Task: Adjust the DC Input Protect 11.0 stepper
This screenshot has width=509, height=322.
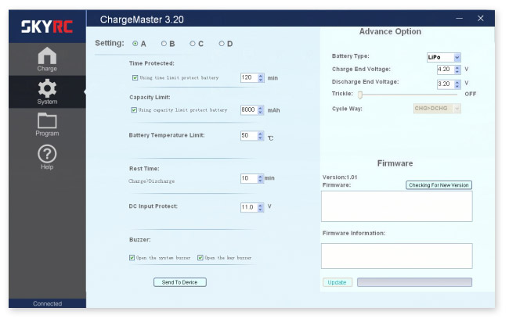Action: (x=260, y=207)
